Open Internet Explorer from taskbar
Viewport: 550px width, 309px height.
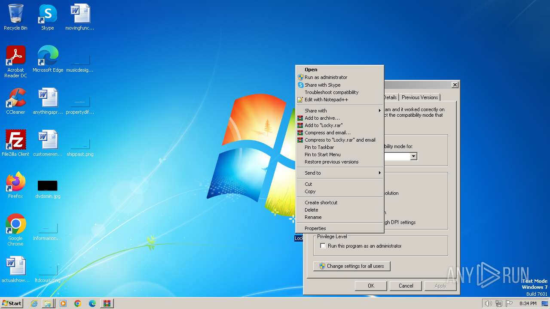point(34,303)
